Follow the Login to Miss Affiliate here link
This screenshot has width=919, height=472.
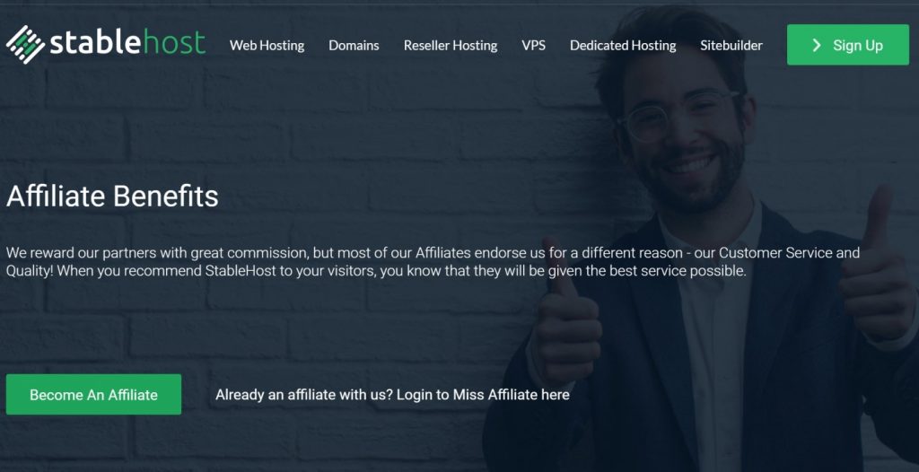[x=483, y=395]
